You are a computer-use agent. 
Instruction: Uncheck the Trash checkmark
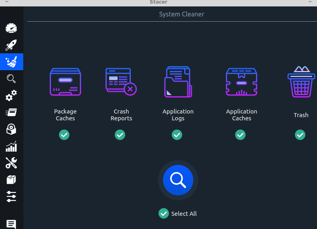coord(300,135)
